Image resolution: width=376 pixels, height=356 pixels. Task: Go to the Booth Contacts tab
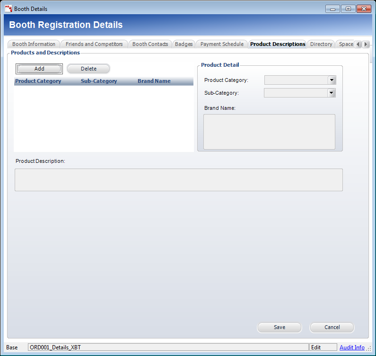(150, 44)
